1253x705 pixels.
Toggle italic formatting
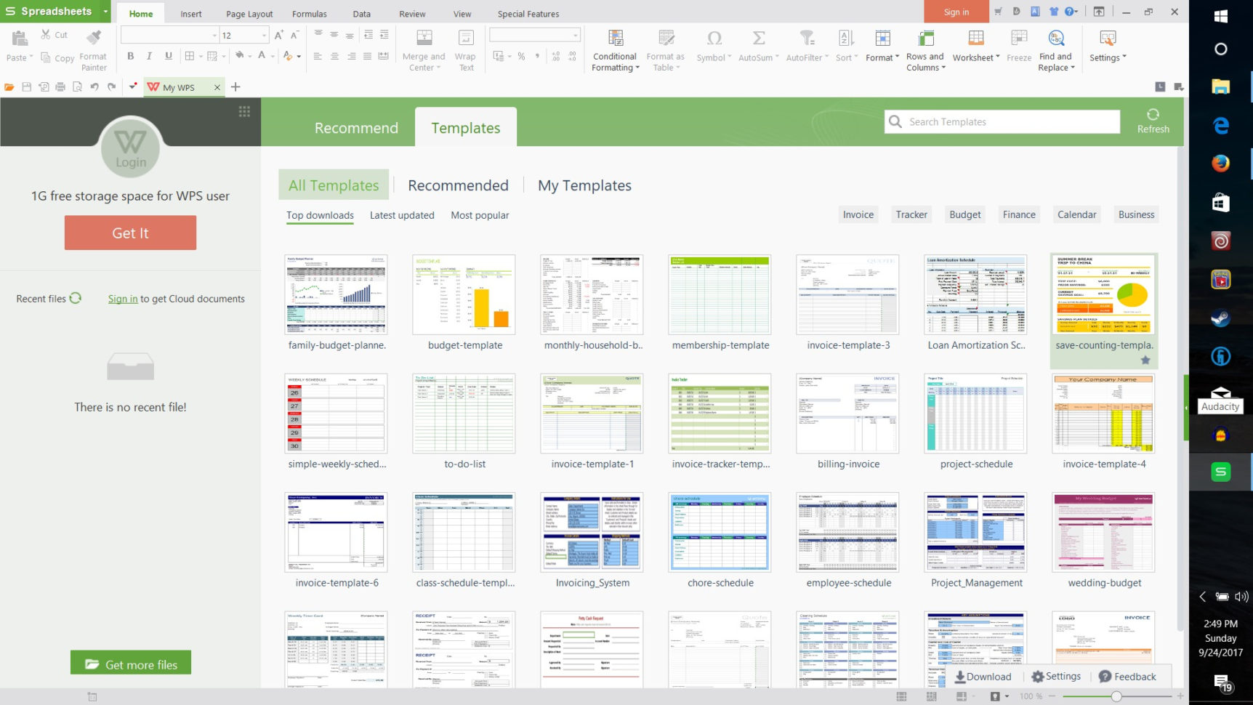pos(149,55)
